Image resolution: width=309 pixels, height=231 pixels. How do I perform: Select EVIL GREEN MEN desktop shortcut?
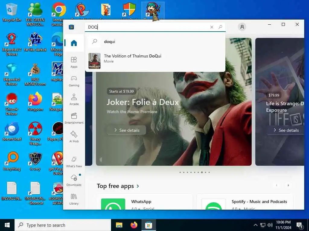(x=35, y=14)
